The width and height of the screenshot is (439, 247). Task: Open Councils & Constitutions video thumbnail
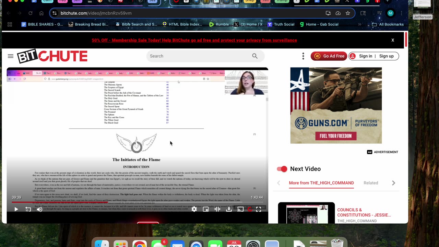306,213
